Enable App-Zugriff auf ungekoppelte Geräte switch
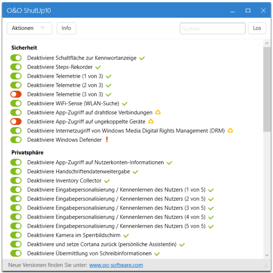The image size is (273, 273). (16, 122)
